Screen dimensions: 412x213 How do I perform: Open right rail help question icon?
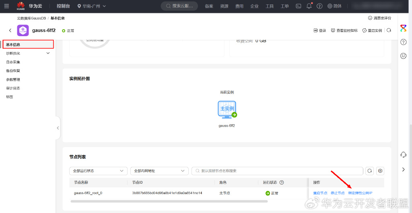coord(403,42)
